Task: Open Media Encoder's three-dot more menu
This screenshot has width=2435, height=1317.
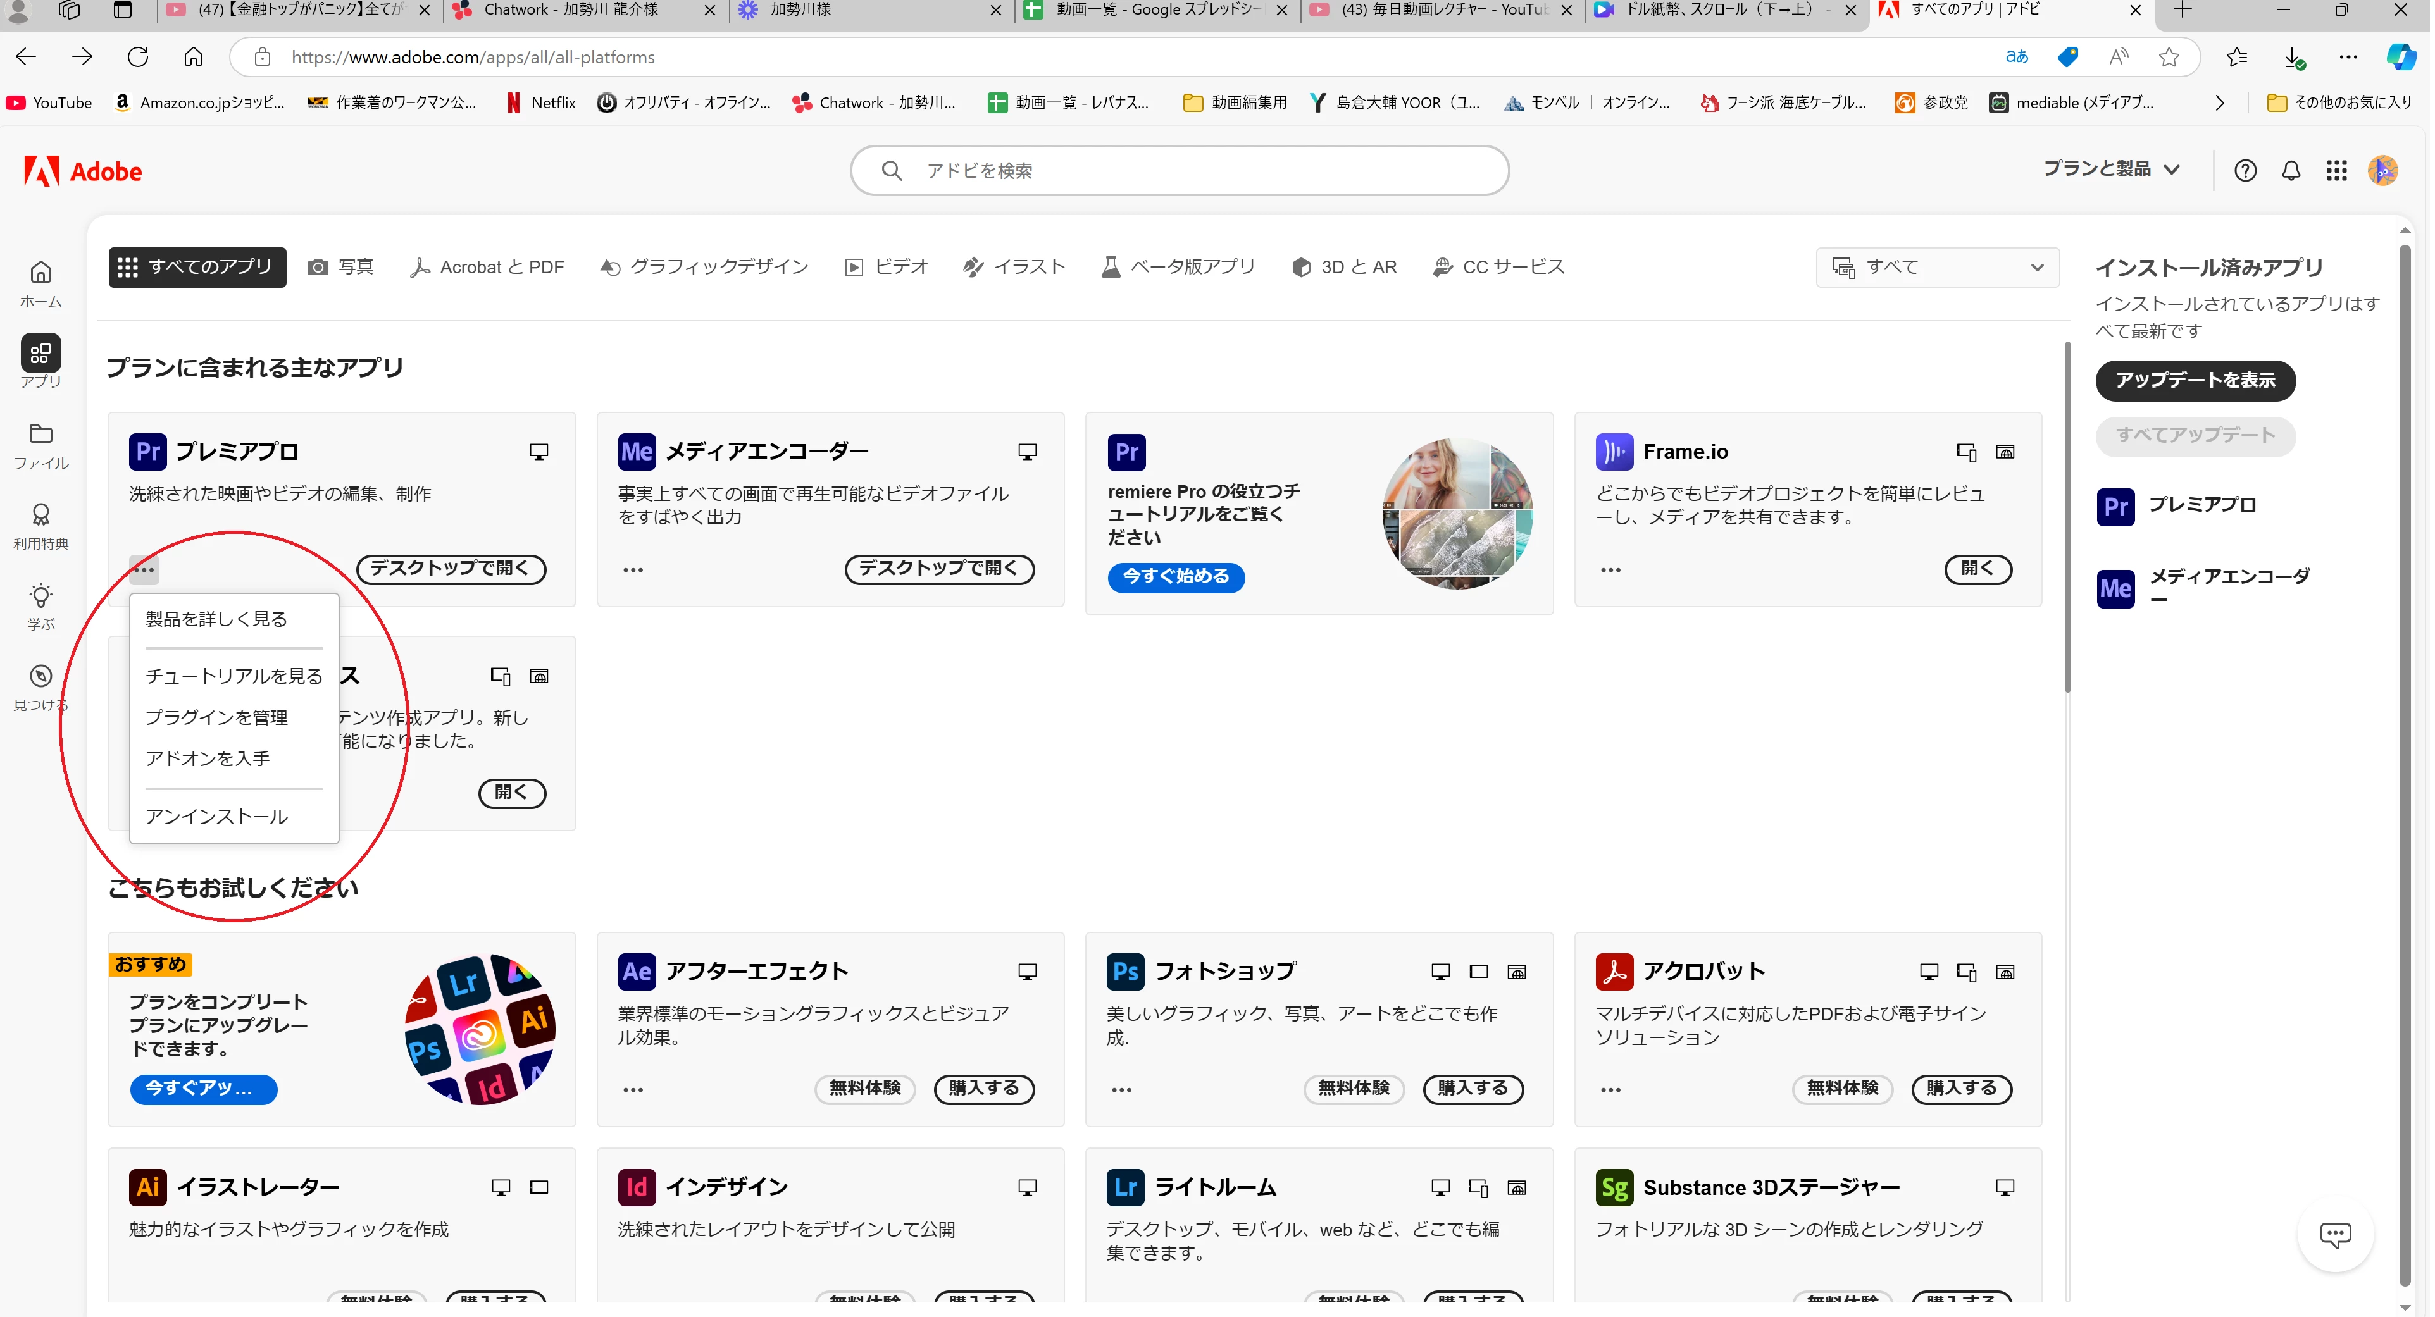Action: [633, 570]
